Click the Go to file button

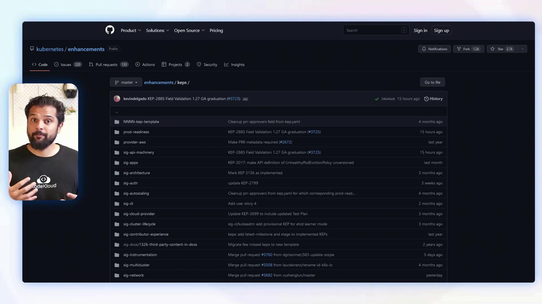432,82
